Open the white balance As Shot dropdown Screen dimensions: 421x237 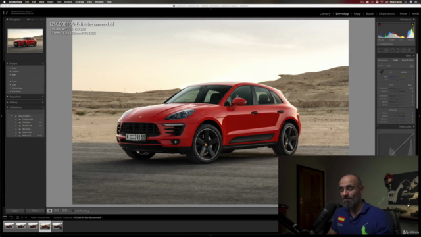404,72
